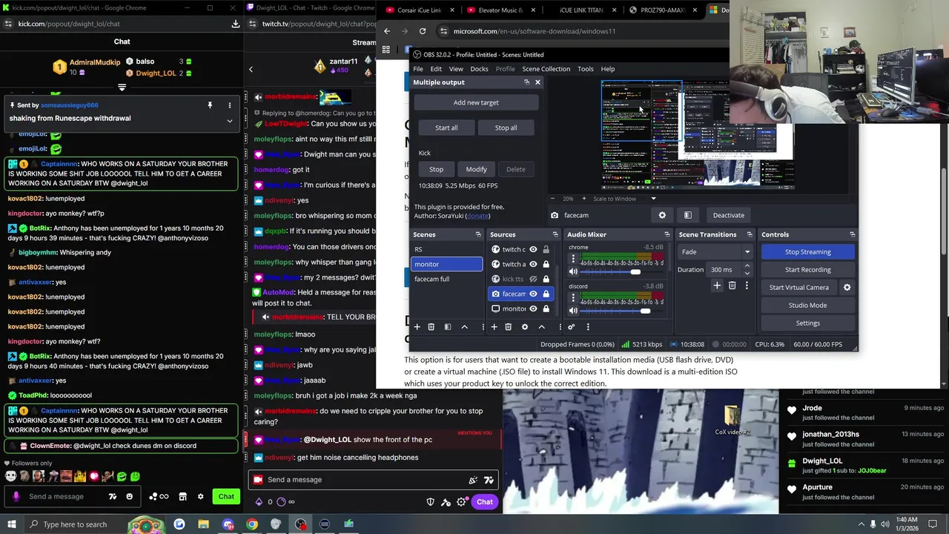Click Modify for the Kick output
This screenshot has height=534, width=949.
point(476,169)
